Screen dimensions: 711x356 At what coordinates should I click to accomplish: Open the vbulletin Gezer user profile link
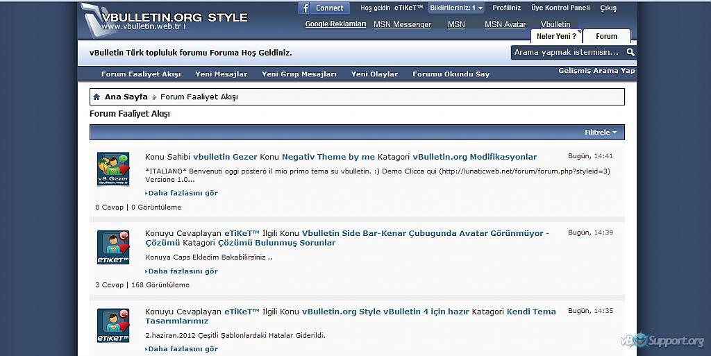225,157
